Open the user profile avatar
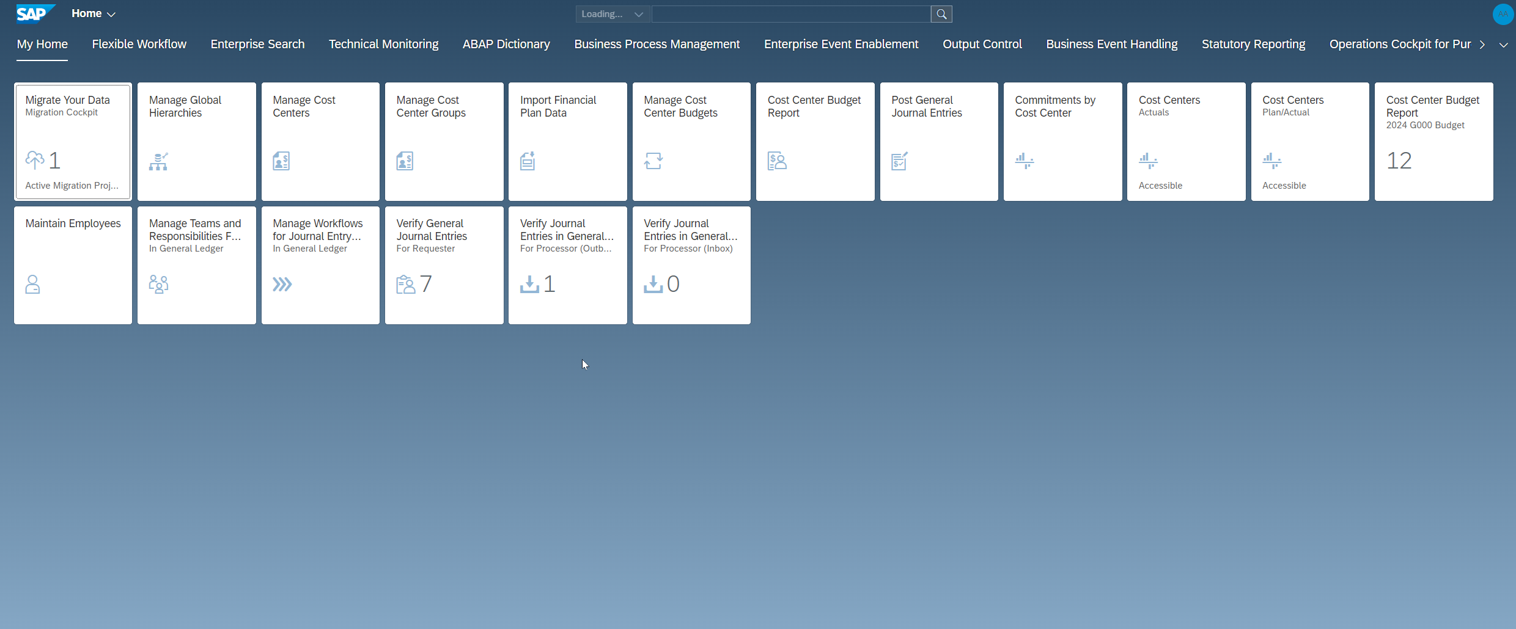 click(1503, 14)
